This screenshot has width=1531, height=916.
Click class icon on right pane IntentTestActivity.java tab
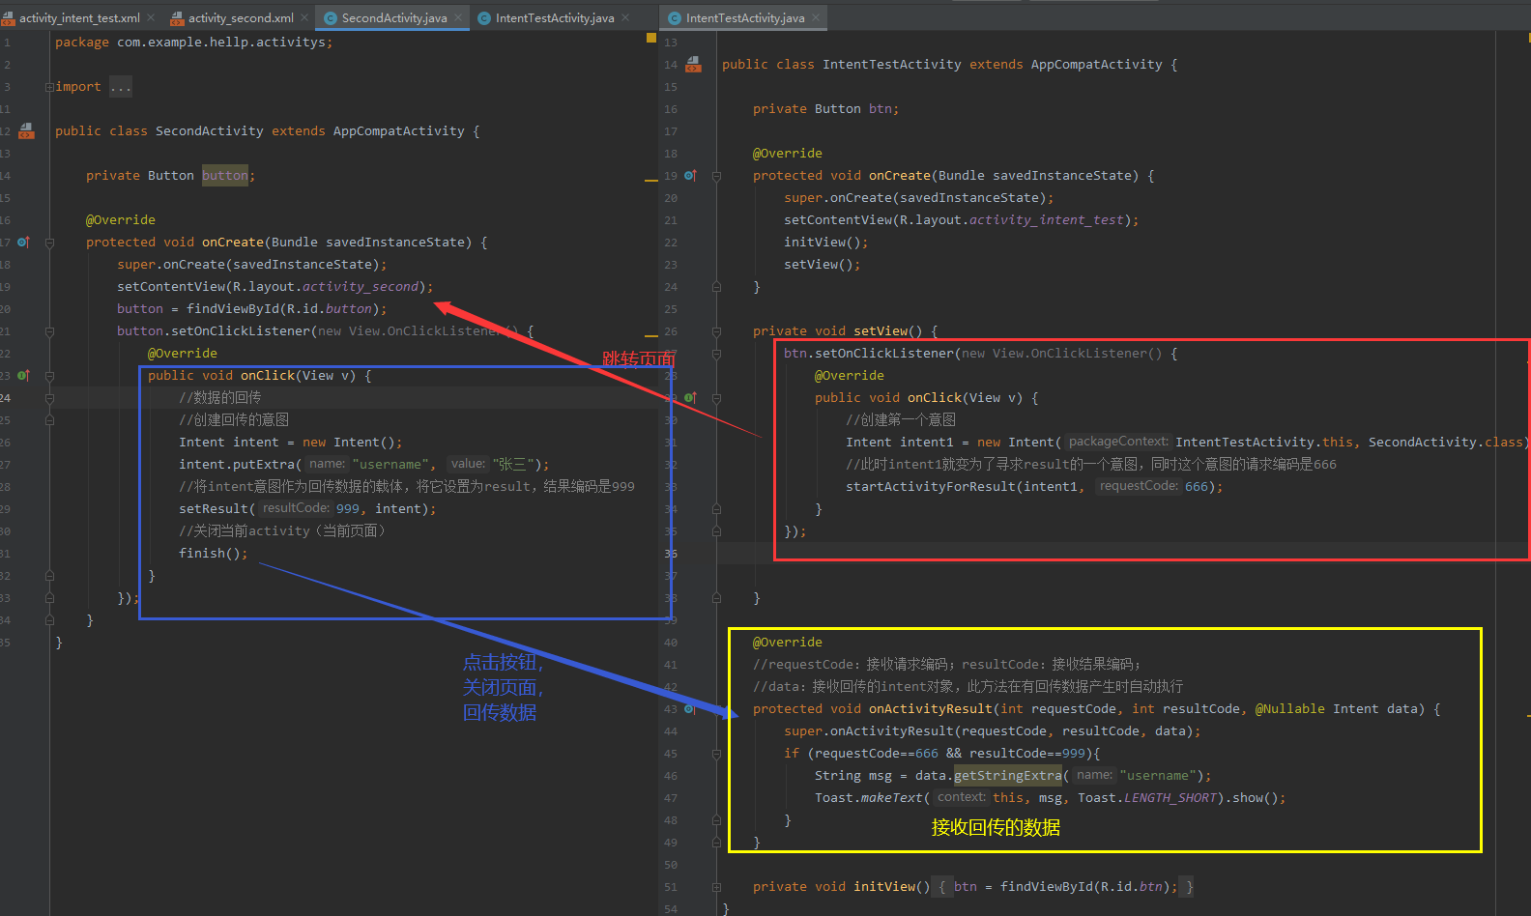click(675, 18)
